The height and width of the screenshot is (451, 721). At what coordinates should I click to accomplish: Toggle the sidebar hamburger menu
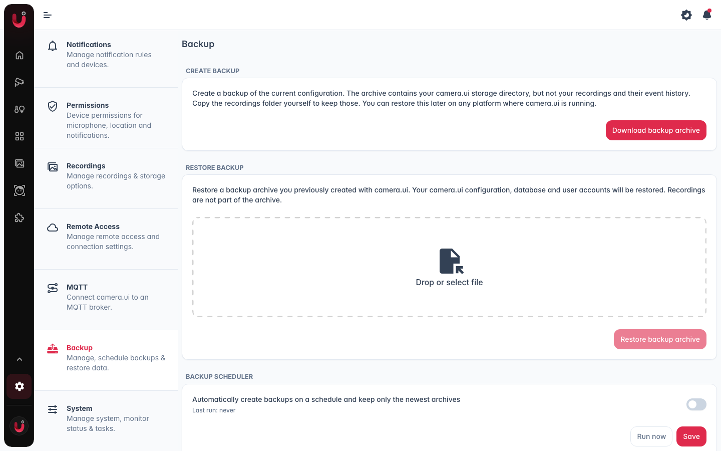(48, 15)
